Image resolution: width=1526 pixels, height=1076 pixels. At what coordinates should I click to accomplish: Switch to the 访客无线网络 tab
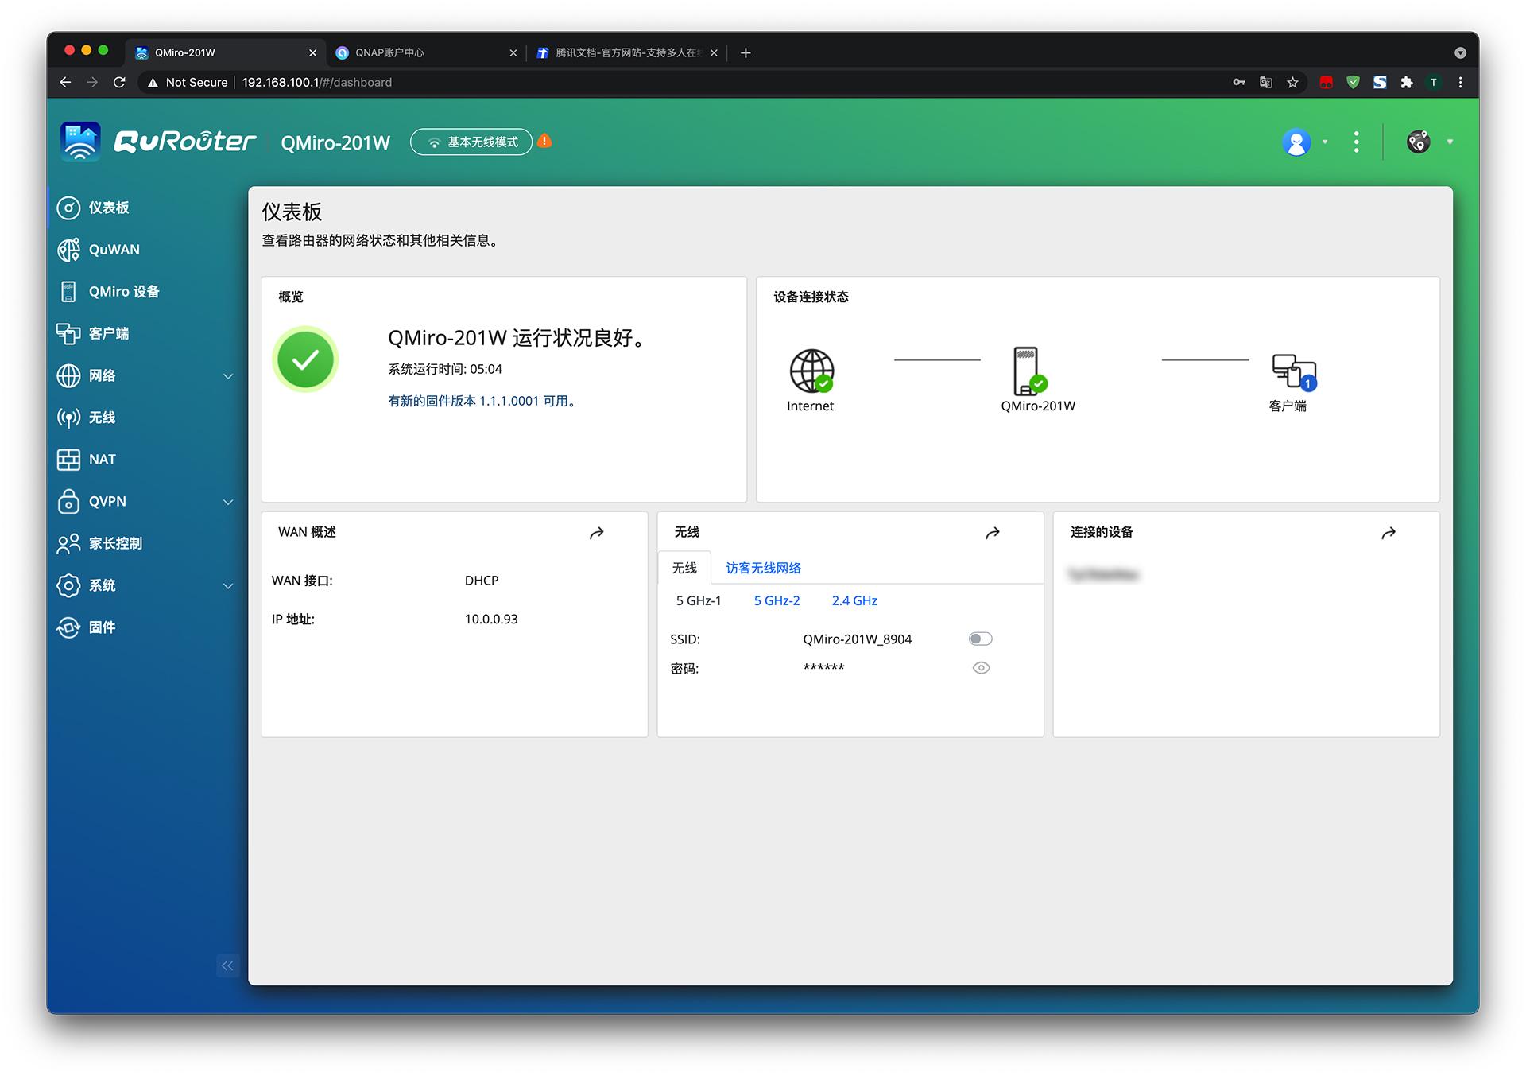click(762, 568)
